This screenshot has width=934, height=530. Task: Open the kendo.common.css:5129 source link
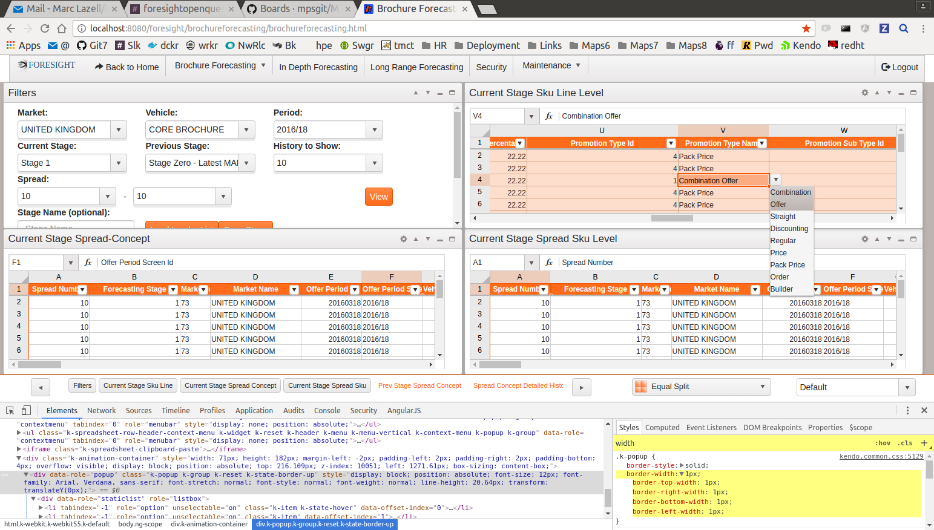point(881,456)
